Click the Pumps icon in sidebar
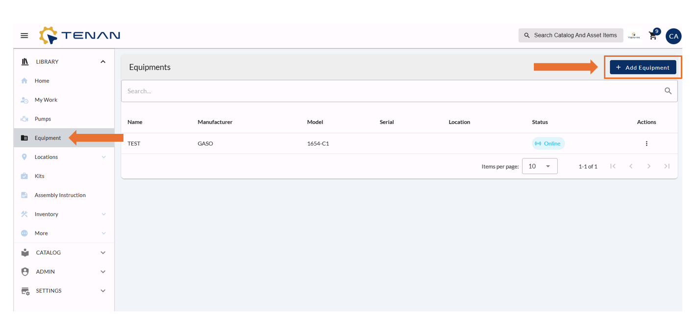The image size is (696, 329). [x=24, y=119]
